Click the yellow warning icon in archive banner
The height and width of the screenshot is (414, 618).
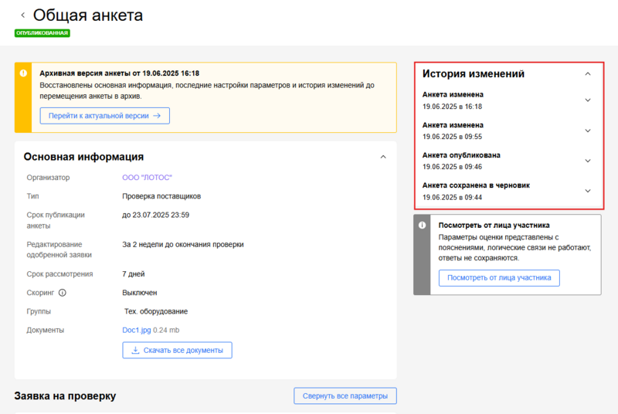click(23, 72)
